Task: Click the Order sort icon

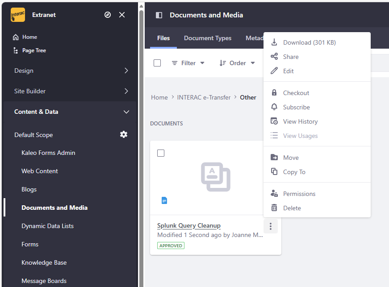Action: pos(222,63)
